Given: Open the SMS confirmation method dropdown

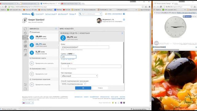Looking at the screenshot, I should [x=73, y=84].
